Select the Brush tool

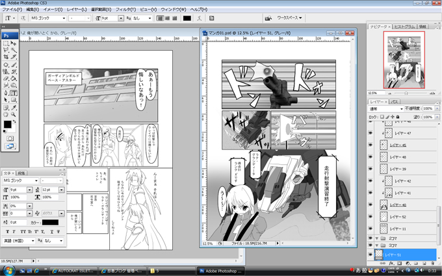(13, 65)
